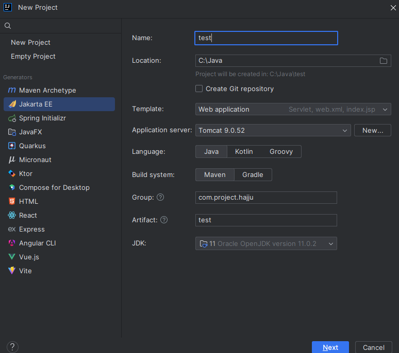Open the Artifact field help icon

tap(164, 220)
